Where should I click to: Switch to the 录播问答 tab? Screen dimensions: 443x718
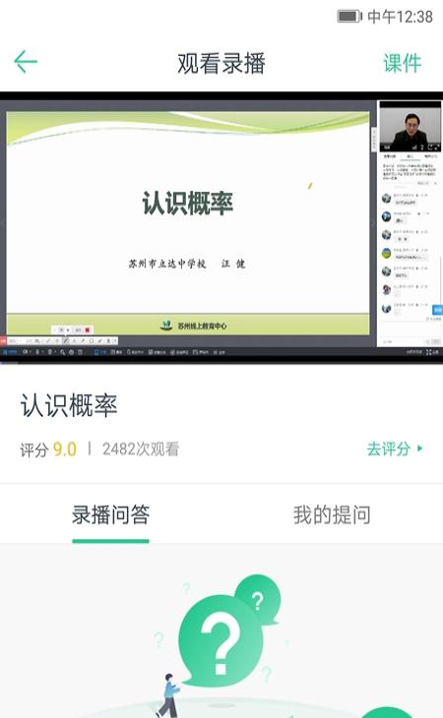pyautogui.click(x=110, y=514)
